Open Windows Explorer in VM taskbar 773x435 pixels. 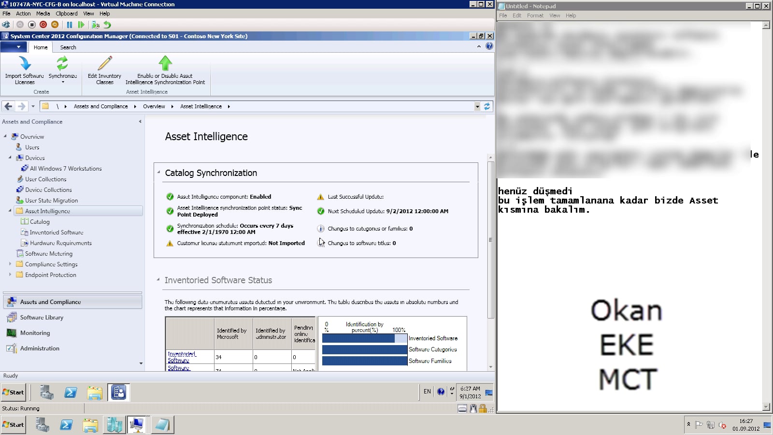pos(95,392)
